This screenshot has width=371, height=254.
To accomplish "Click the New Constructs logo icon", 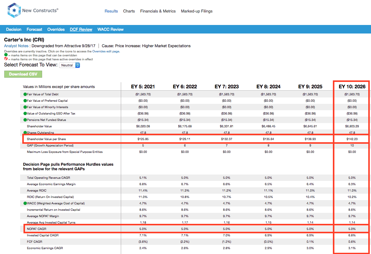I will (x=14, y=10).
